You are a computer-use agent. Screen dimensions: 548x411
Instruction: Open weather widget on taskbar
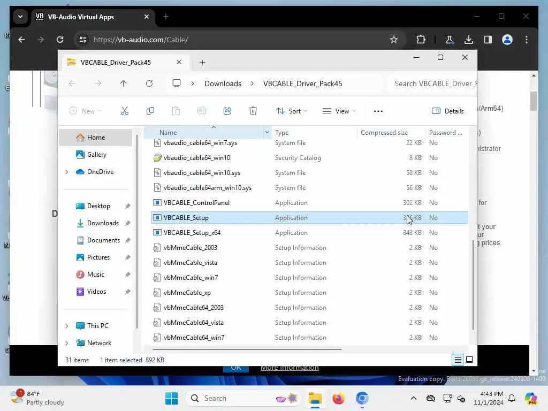point(37,398)
